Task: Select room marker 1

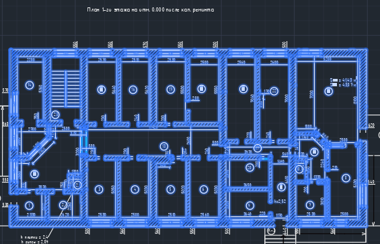Action: (30, 206)
